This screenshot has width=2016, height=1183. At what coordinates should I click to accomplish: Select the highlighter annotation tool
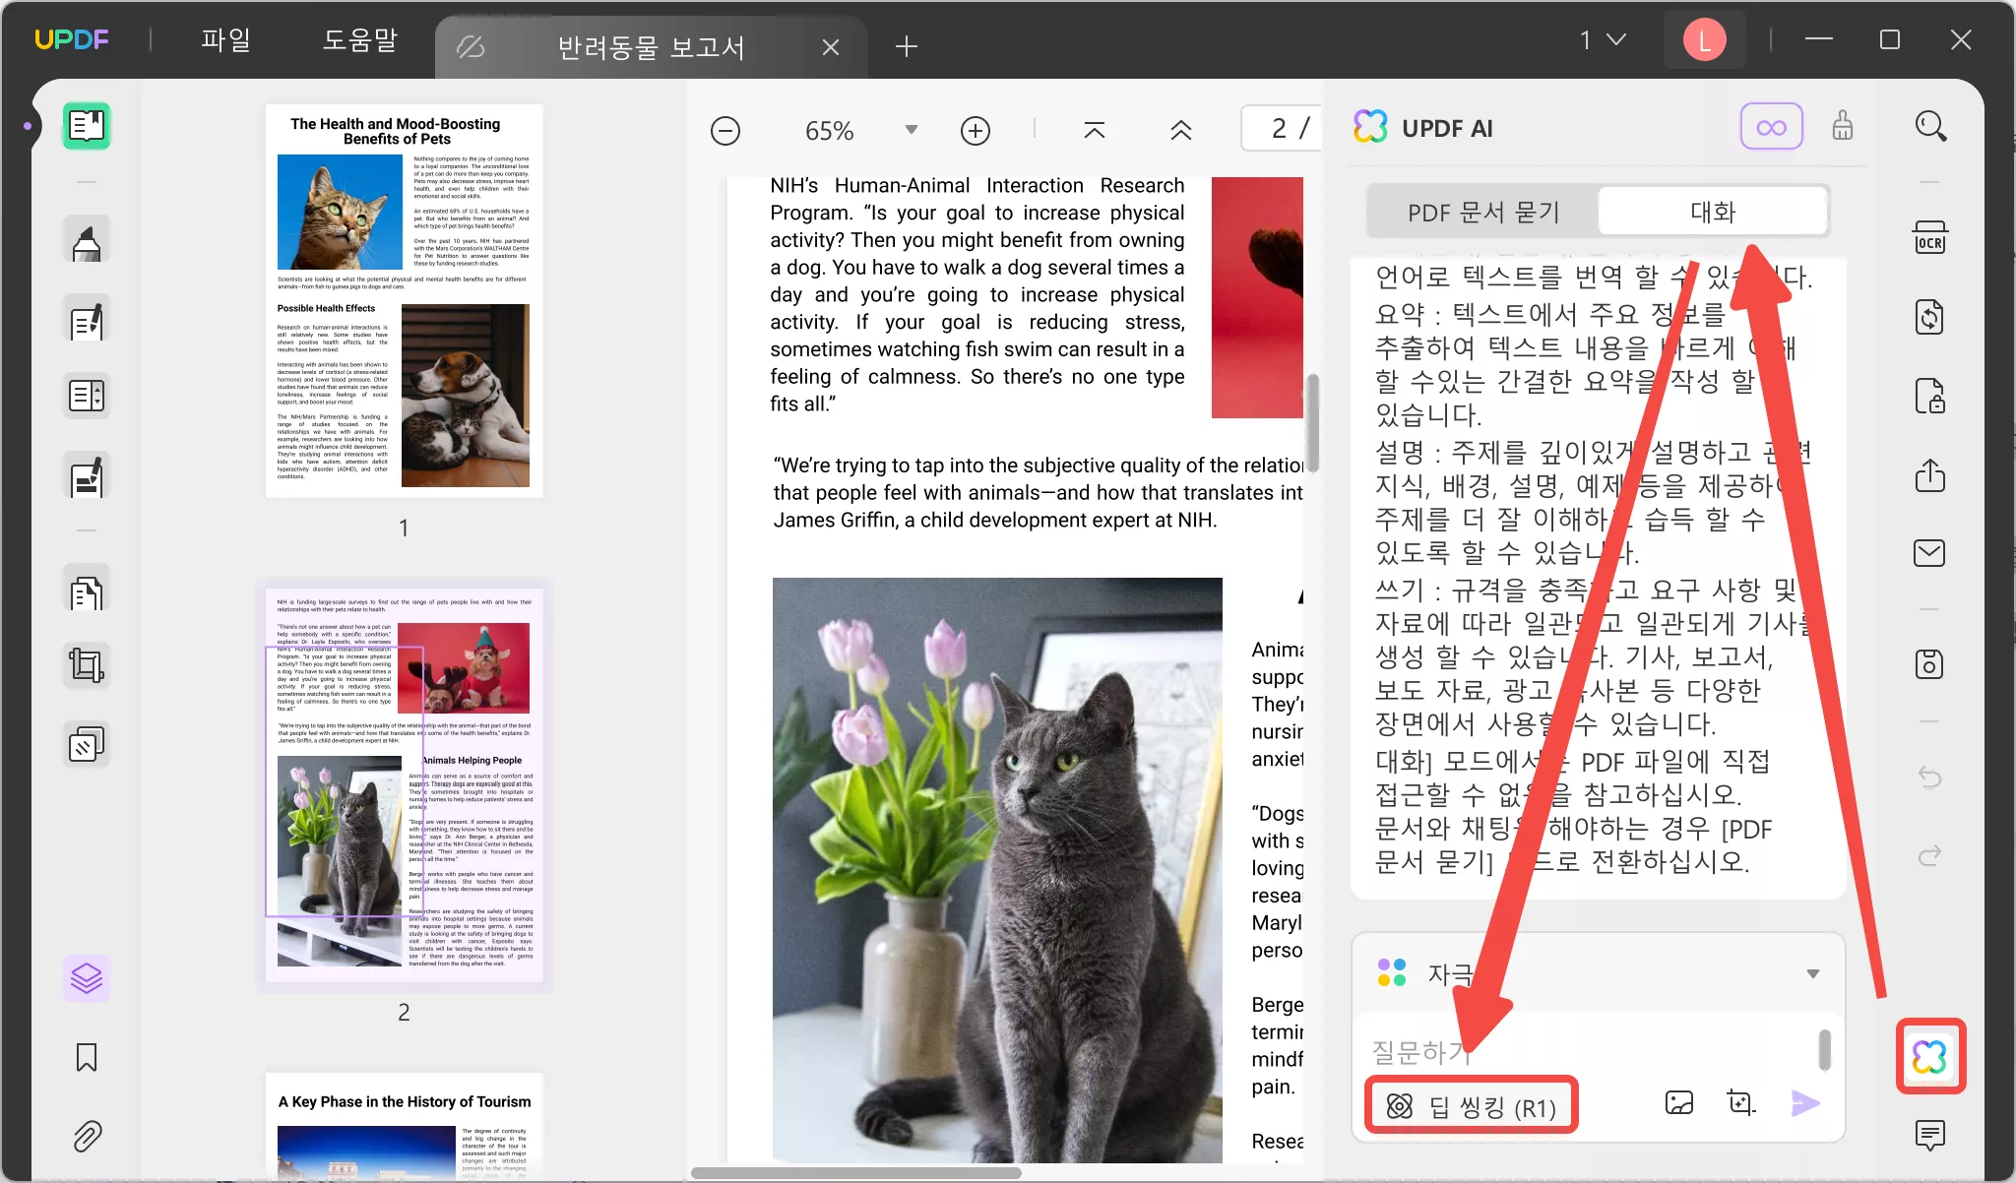(x=87, y=238)
